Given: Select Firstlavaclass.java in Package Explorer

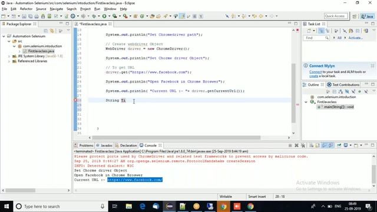Looking at the screenshot, I should coord(39,51).
